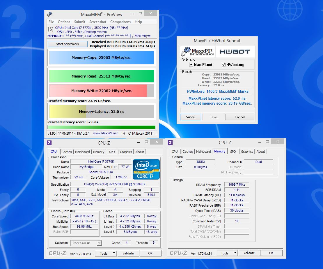Click Tools button in right CPU-Z window
The image size is (323, 269).
225,253
